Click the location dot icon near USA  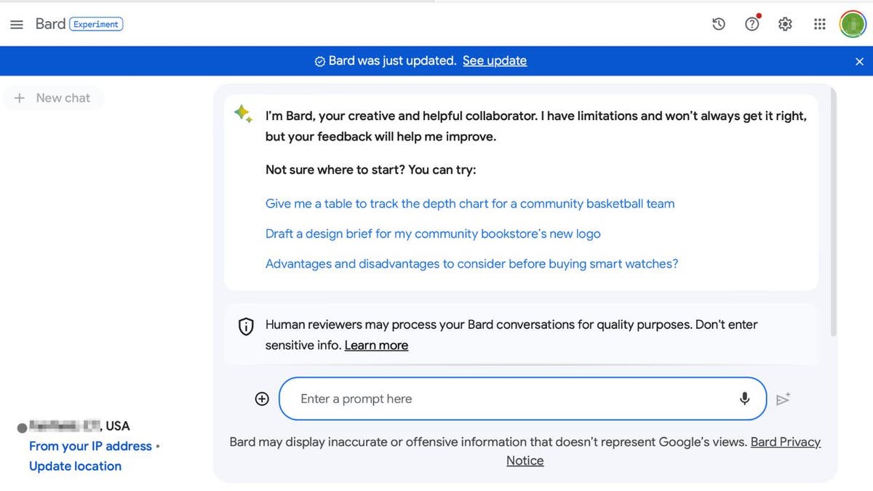(x=22, y=428)
